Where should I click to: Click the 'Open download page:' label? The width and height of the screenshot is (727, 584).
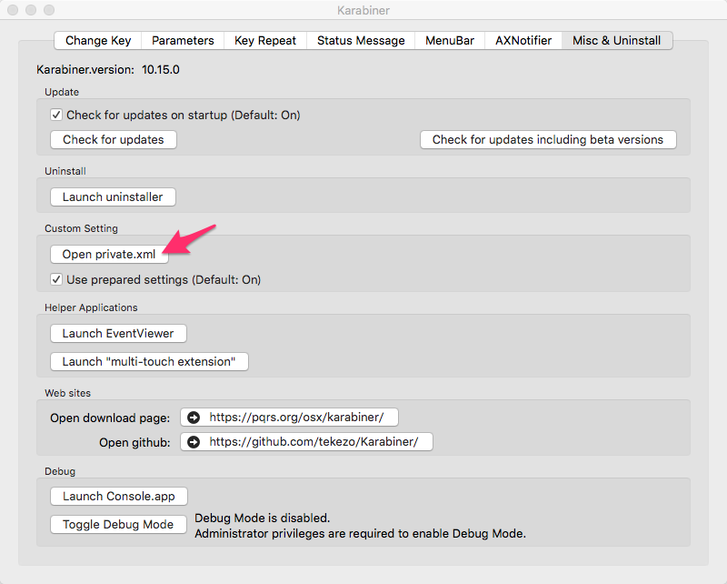(x=110, y=418)
